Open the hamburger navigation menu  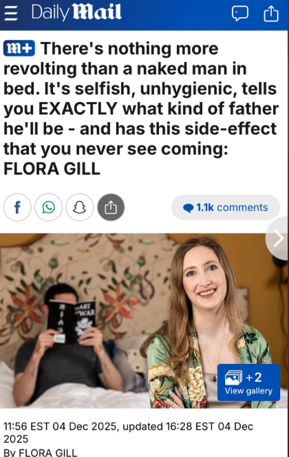[x=10, y=13]
